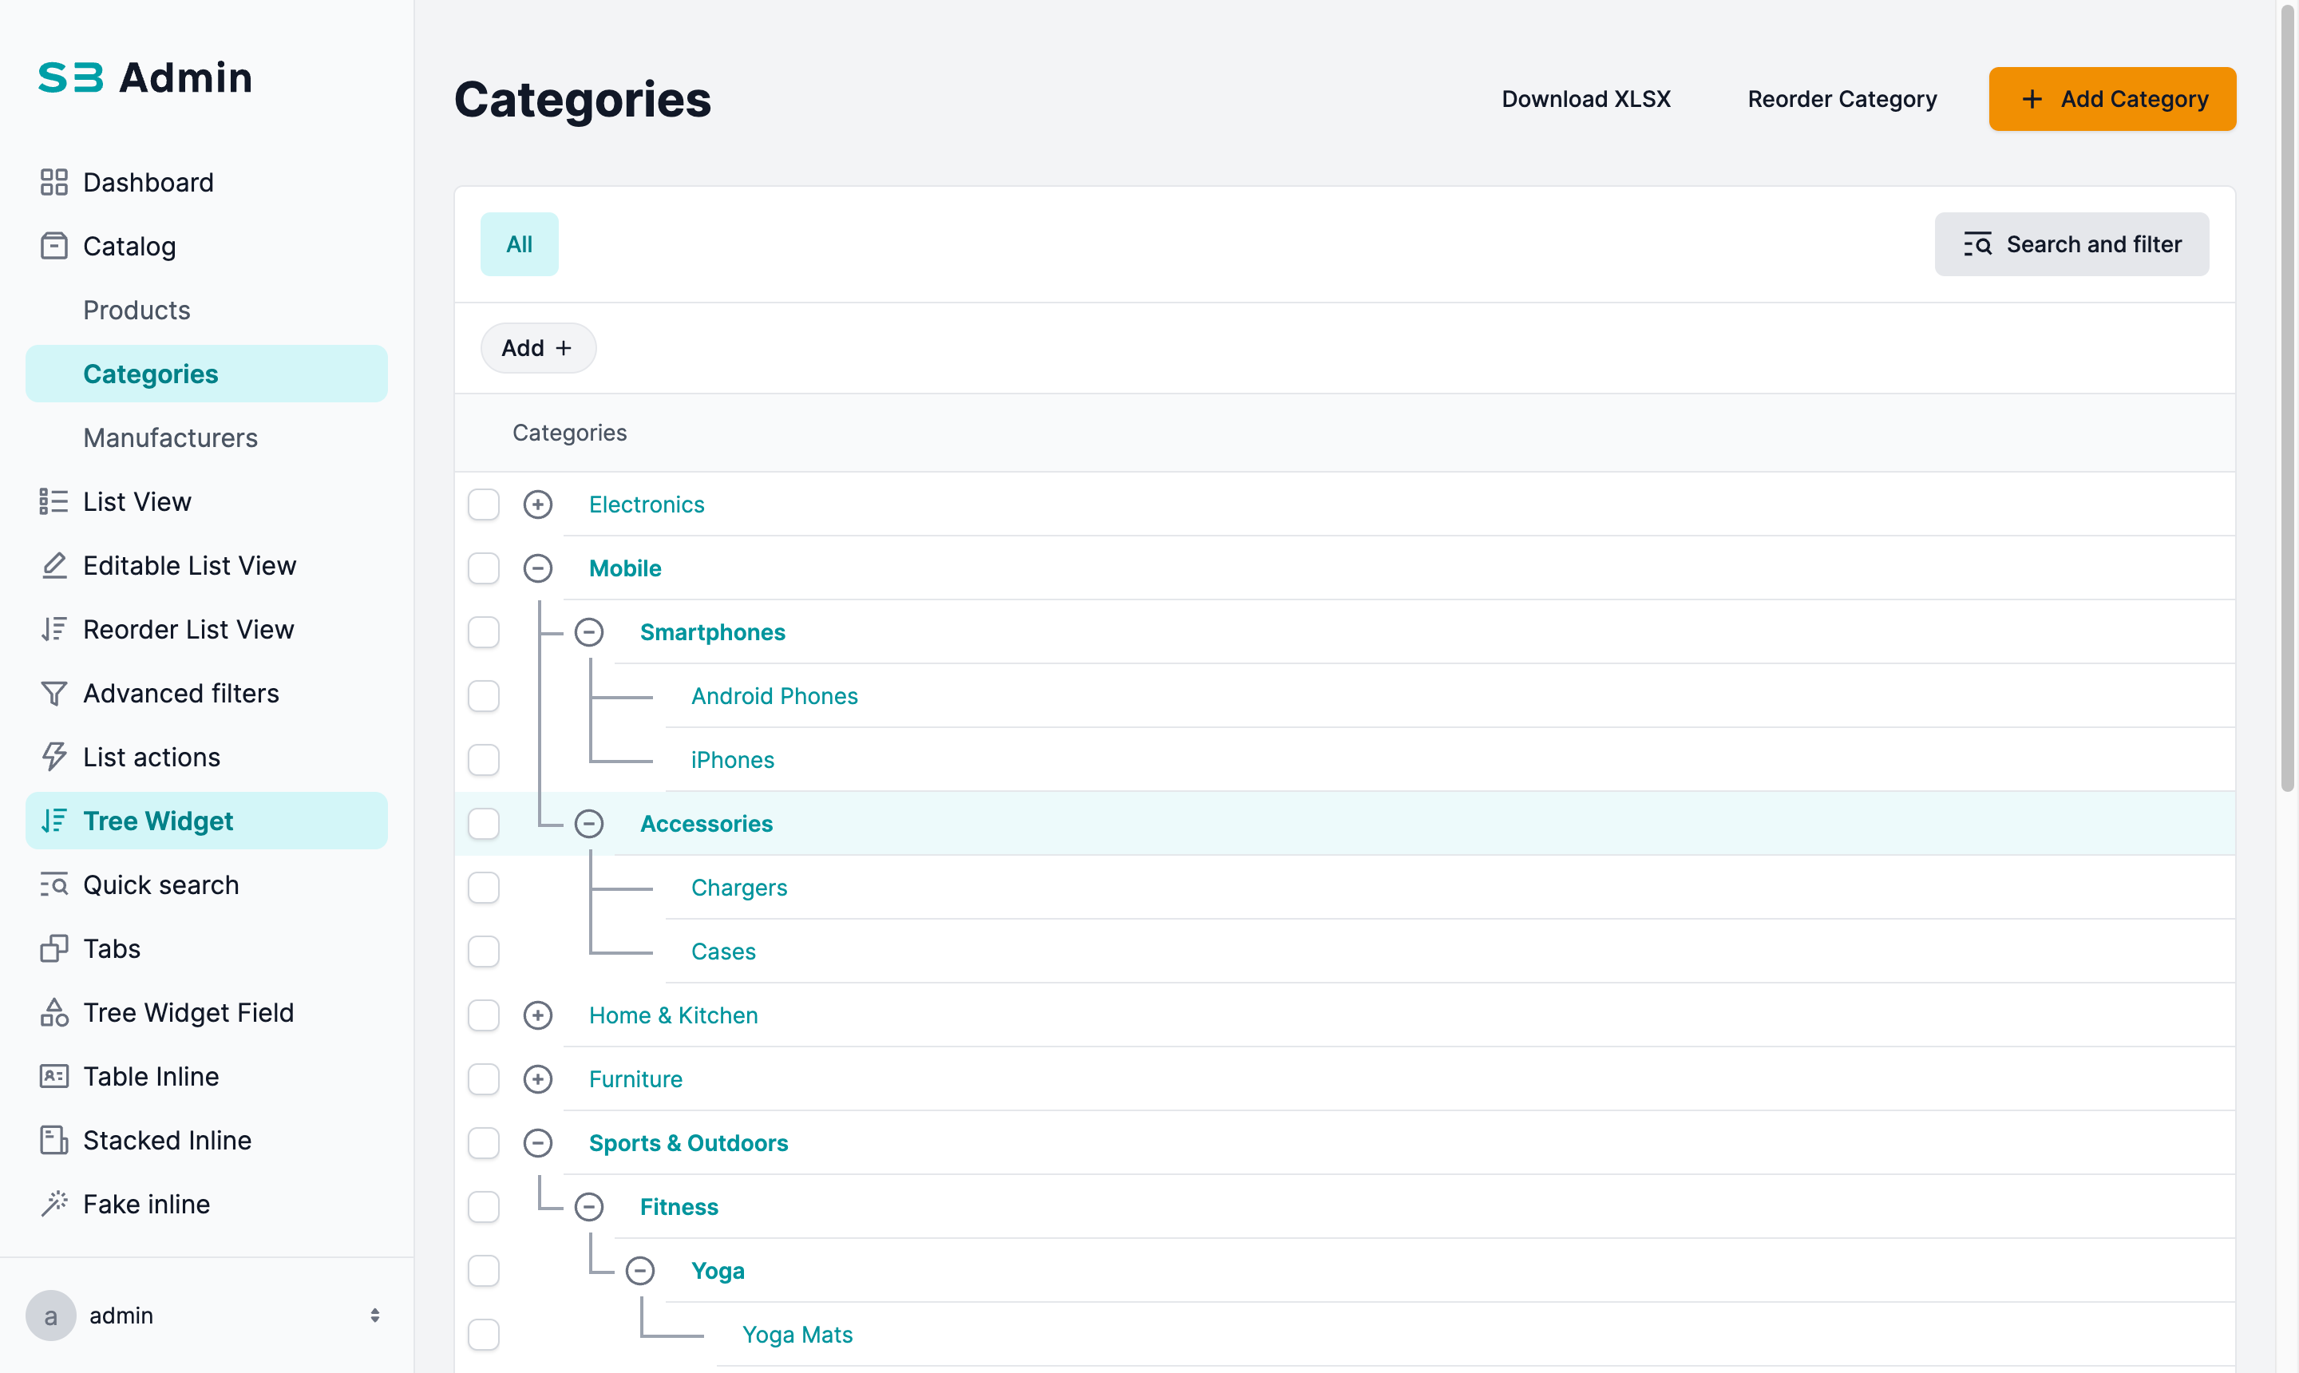Select the Home & Kitchen checkbox
Viewport: 2299px width, 1373px height.
pyautogui.click(x=483, y=1015)
